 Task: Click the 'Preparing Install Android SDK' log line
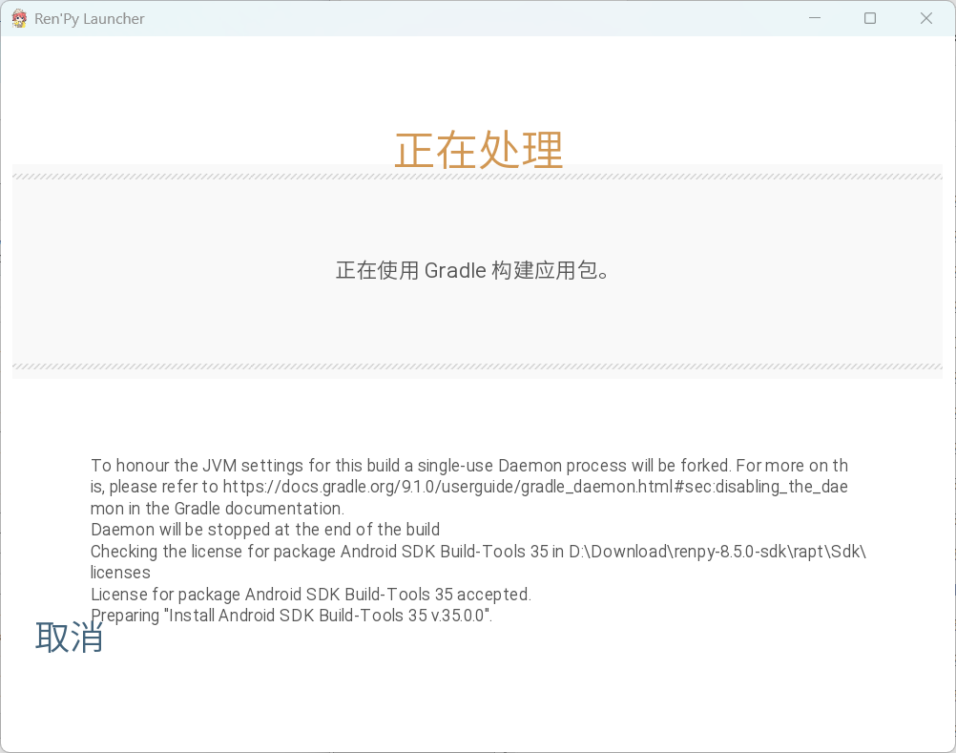(x=291, y=616)
